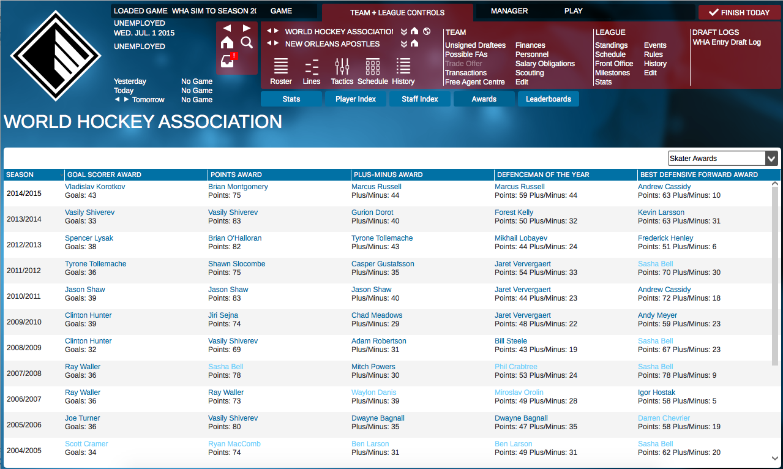Open Possible FAs link
Image resolution: width=783 pixels, height=469 pixels.
[466, 54]
